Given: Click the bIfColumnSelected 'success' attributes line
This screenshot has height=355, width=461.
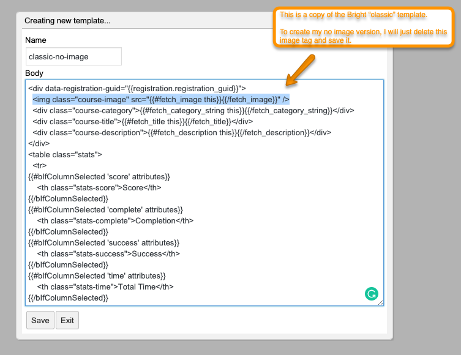Looking at the screenshot, I should (104, 243).
